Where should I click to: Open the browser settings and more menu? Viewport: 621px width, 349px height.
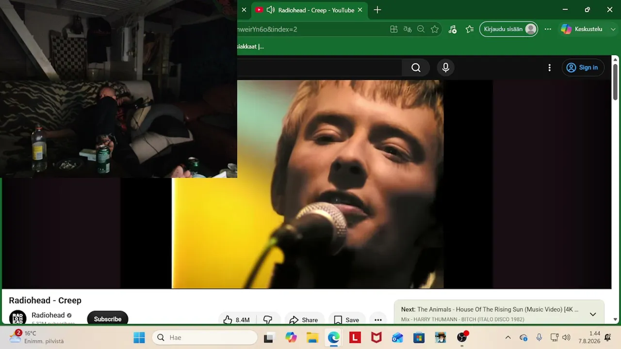coord(548,29)
